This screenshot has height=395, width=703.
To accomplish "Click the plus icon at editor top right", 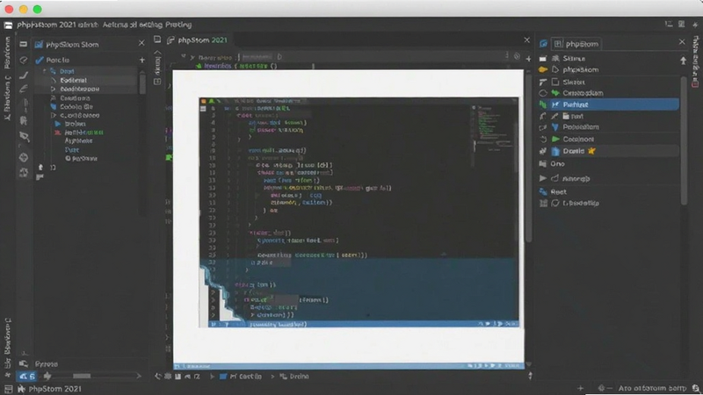I will [528, 59].
